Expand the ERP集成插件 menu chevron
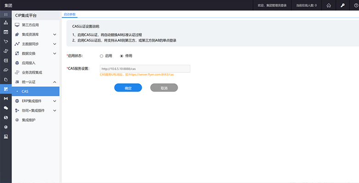The image size is (359, 183). [x=55, y=101]
